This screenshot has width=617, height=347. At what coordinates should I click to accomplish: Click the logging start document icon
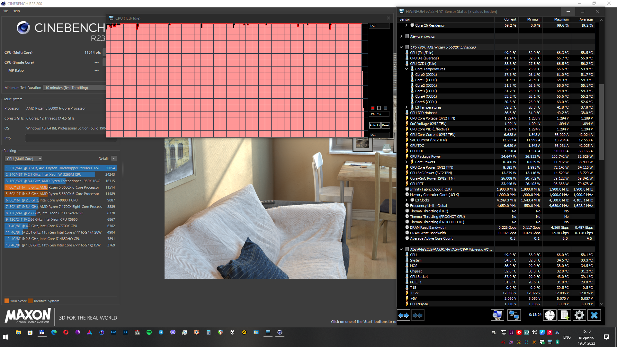(565, 315)
